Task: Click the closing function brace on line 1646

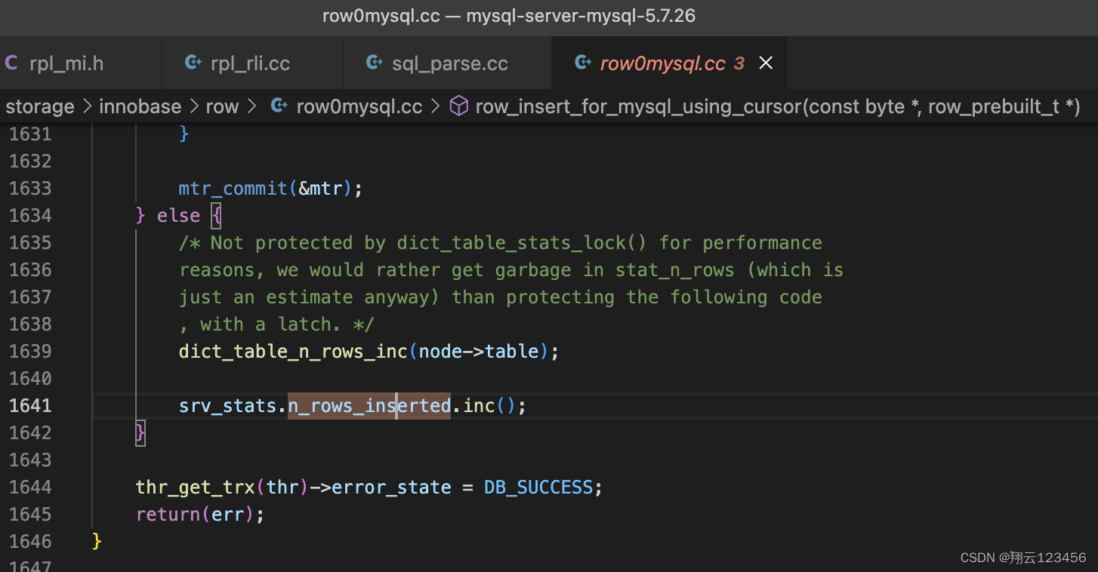Action: point(97,541)
